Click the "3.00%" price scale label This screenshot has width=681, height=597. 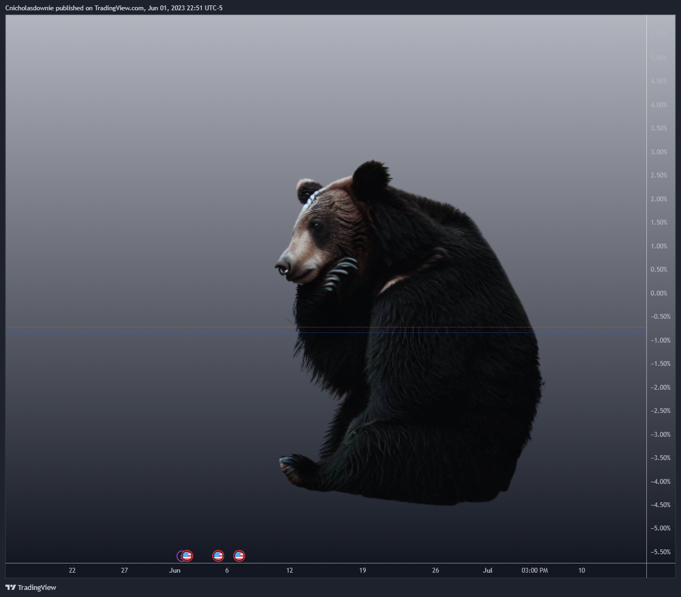659,152
